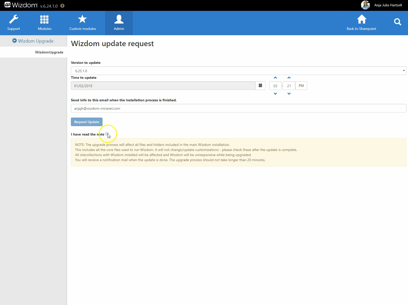The height and width of the screenshot is (305, 408).
Task: Click the notification email field
Action: click(238, 108)
